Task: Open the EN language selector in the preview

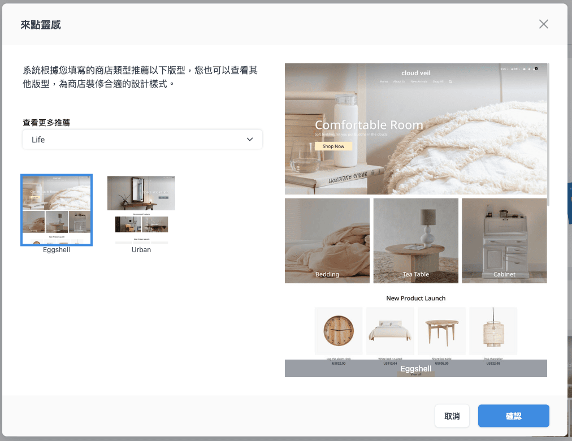Action: click(x=514, y=69)
